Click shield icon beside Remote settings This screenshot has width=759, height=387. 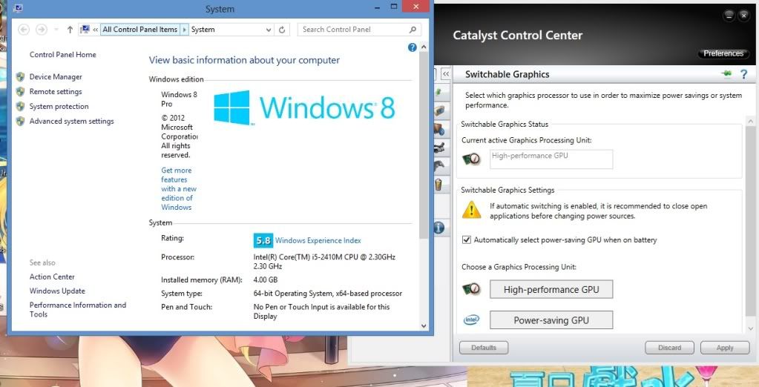[x=20, y=91]
